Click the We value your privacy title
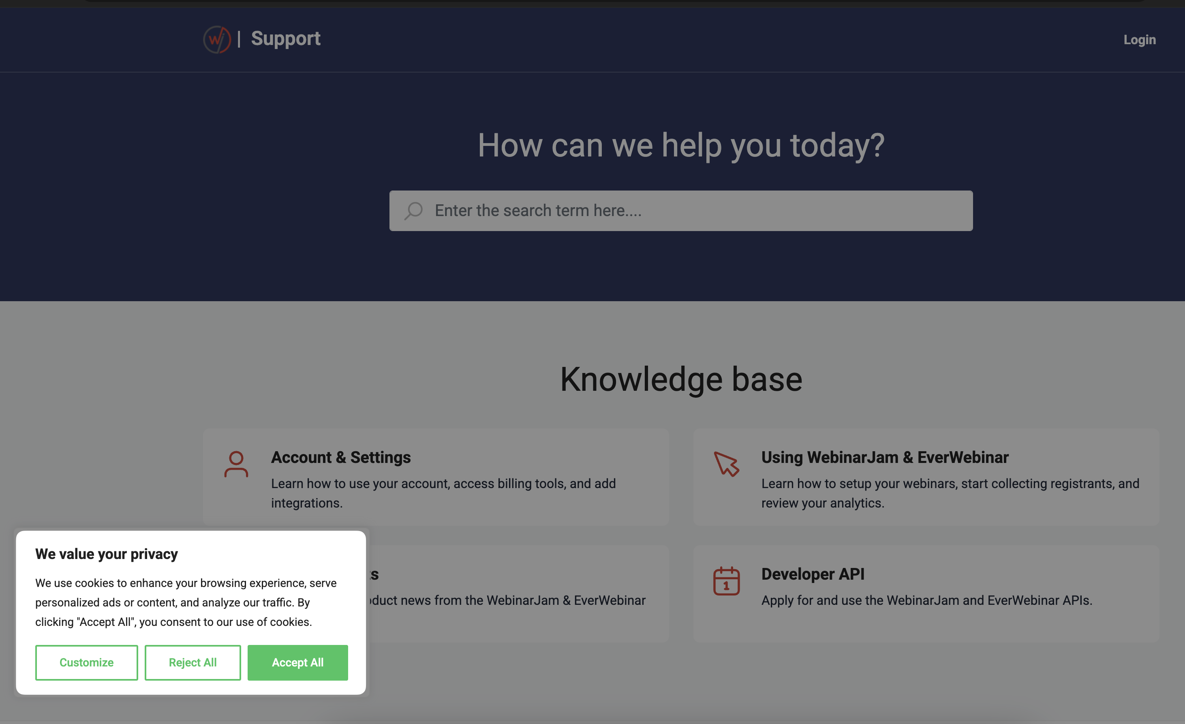Image resolution: width=1185 pixels, height=724 pixels. pos(106,554)
